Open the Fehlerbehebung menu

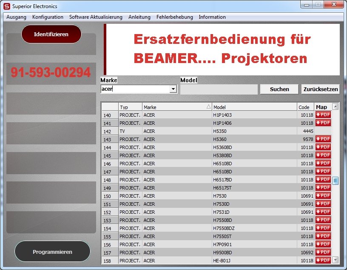pos(174,17)
